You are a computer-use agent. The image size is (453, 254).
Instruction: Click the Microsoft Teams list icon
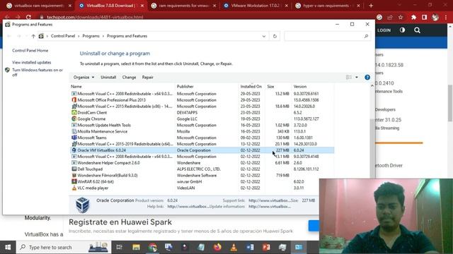pos(74,138)
